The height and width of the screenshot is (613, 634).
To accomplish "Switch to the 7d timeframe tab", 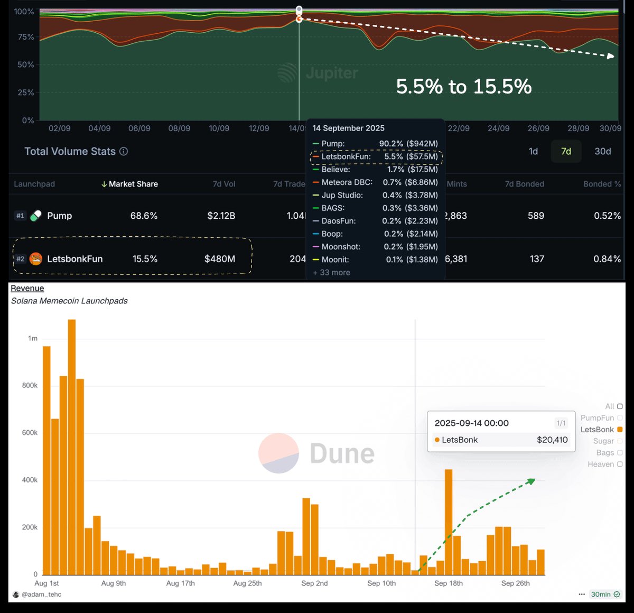I will click(566, 152).
